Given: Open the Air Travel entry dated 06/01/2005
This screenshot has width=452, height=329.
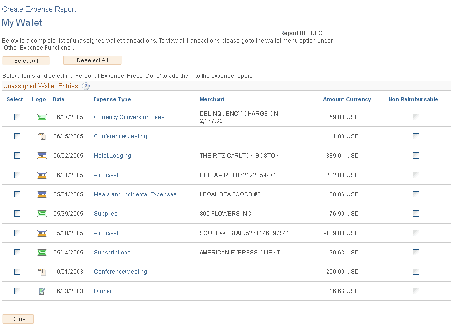Looking at the screenshot, I should [x=106, y=175].
